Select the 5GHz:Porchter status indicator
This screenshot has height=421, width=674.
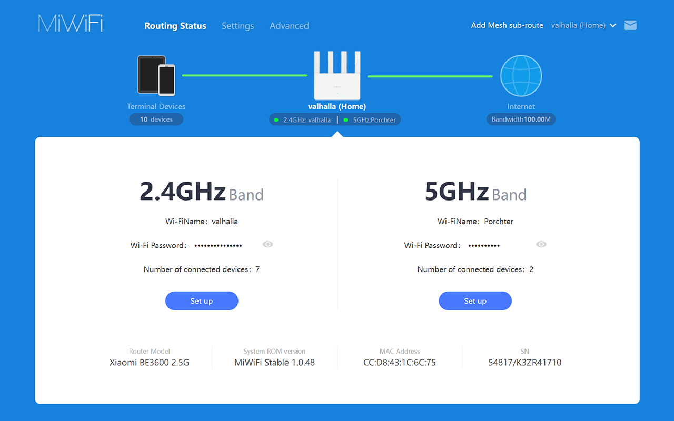pos(370,120)
